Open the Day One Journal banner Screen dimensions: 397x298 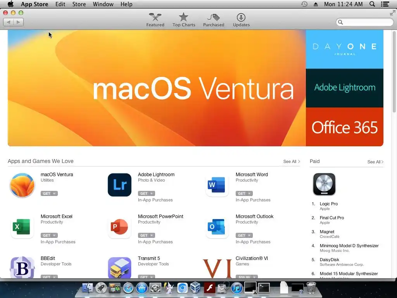345,49
